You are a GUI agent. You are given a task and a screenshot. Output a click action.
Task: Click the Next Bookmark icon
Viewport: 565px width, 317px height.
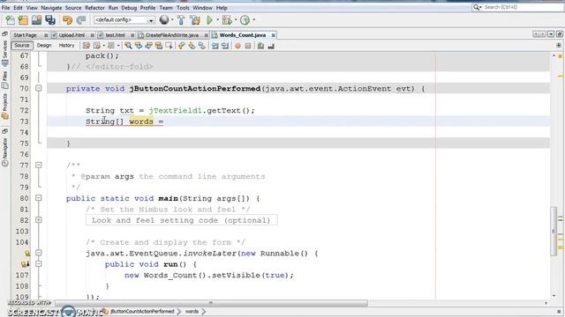click(x=192, y=46)
